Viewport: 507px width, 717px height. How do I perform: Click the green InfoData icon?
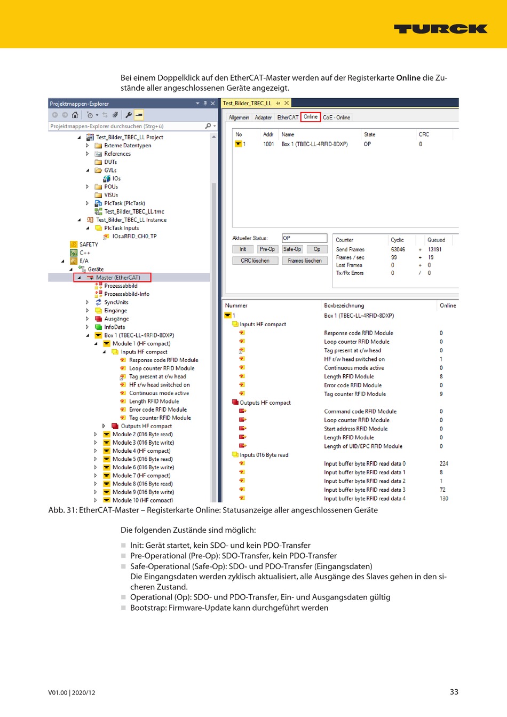[x=98, y=327]
